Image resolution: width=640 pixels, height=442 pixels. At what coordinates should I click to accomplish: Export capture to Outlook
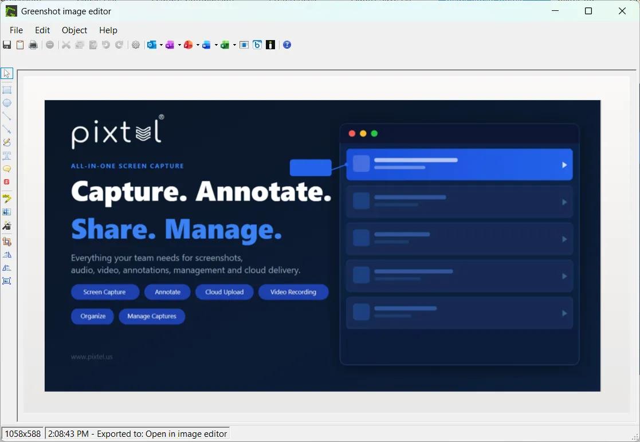tap(152, 45)
